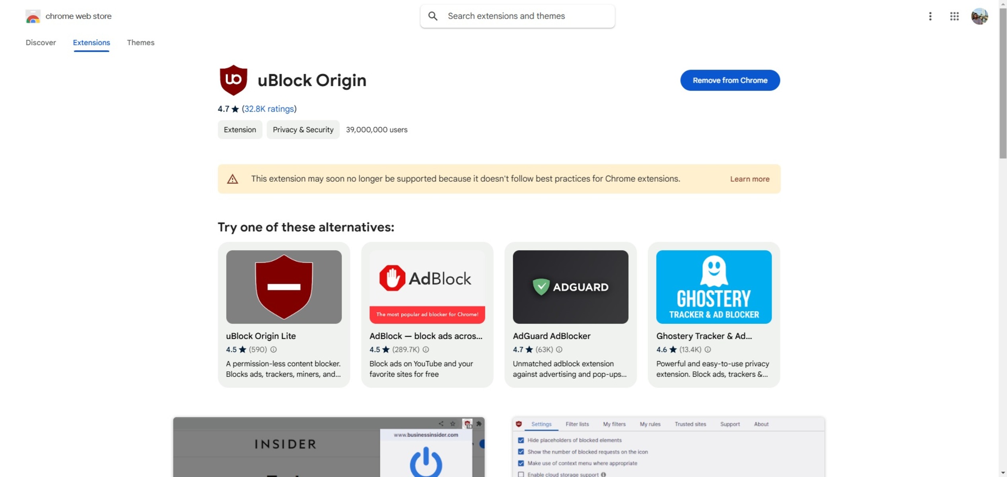Open the AdBlock thumbnail image
Viewport: 1007px width, 477px height.
(427, 287)
